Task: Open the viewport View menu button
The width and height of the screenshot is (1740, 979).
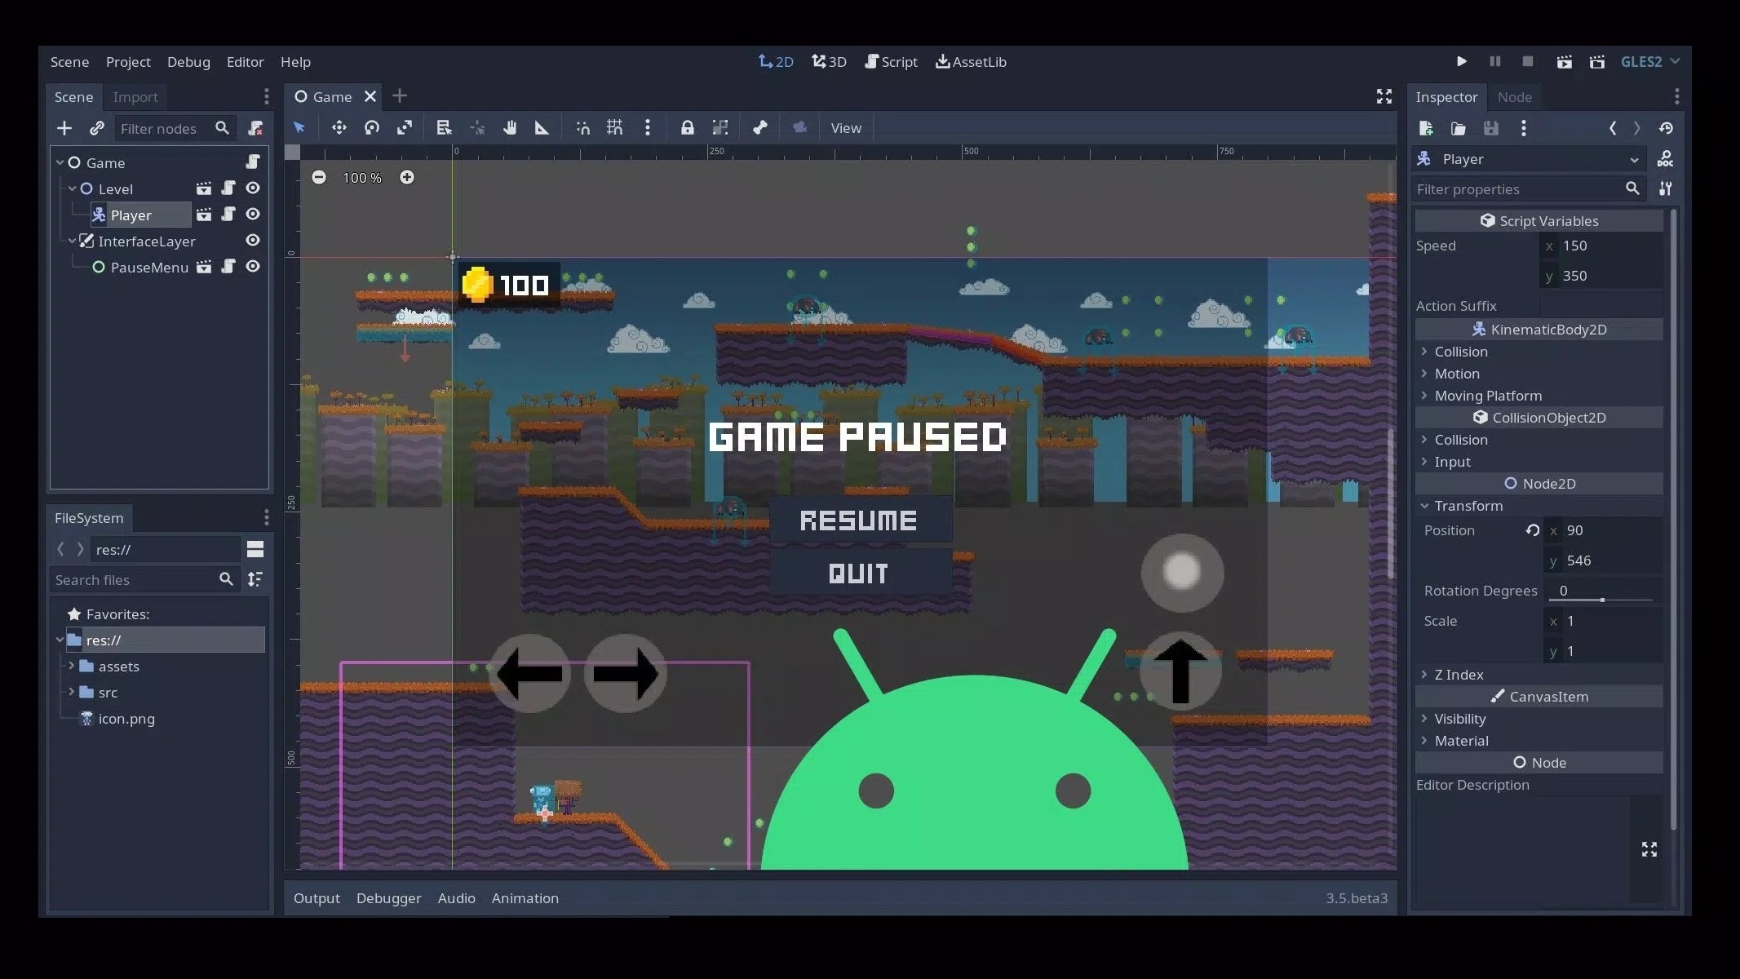Action: point(845,128)
